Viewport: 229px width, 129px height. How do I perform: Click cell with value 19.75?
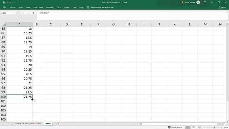tap(19, 61)
